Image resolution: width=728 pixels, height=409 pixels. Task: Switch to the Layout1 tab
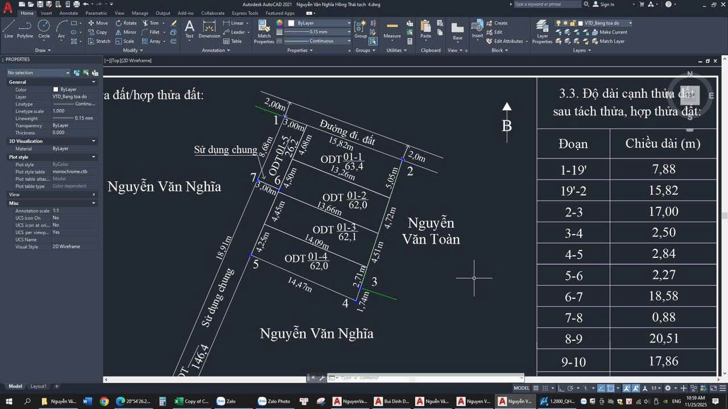(x=38, y=386)
